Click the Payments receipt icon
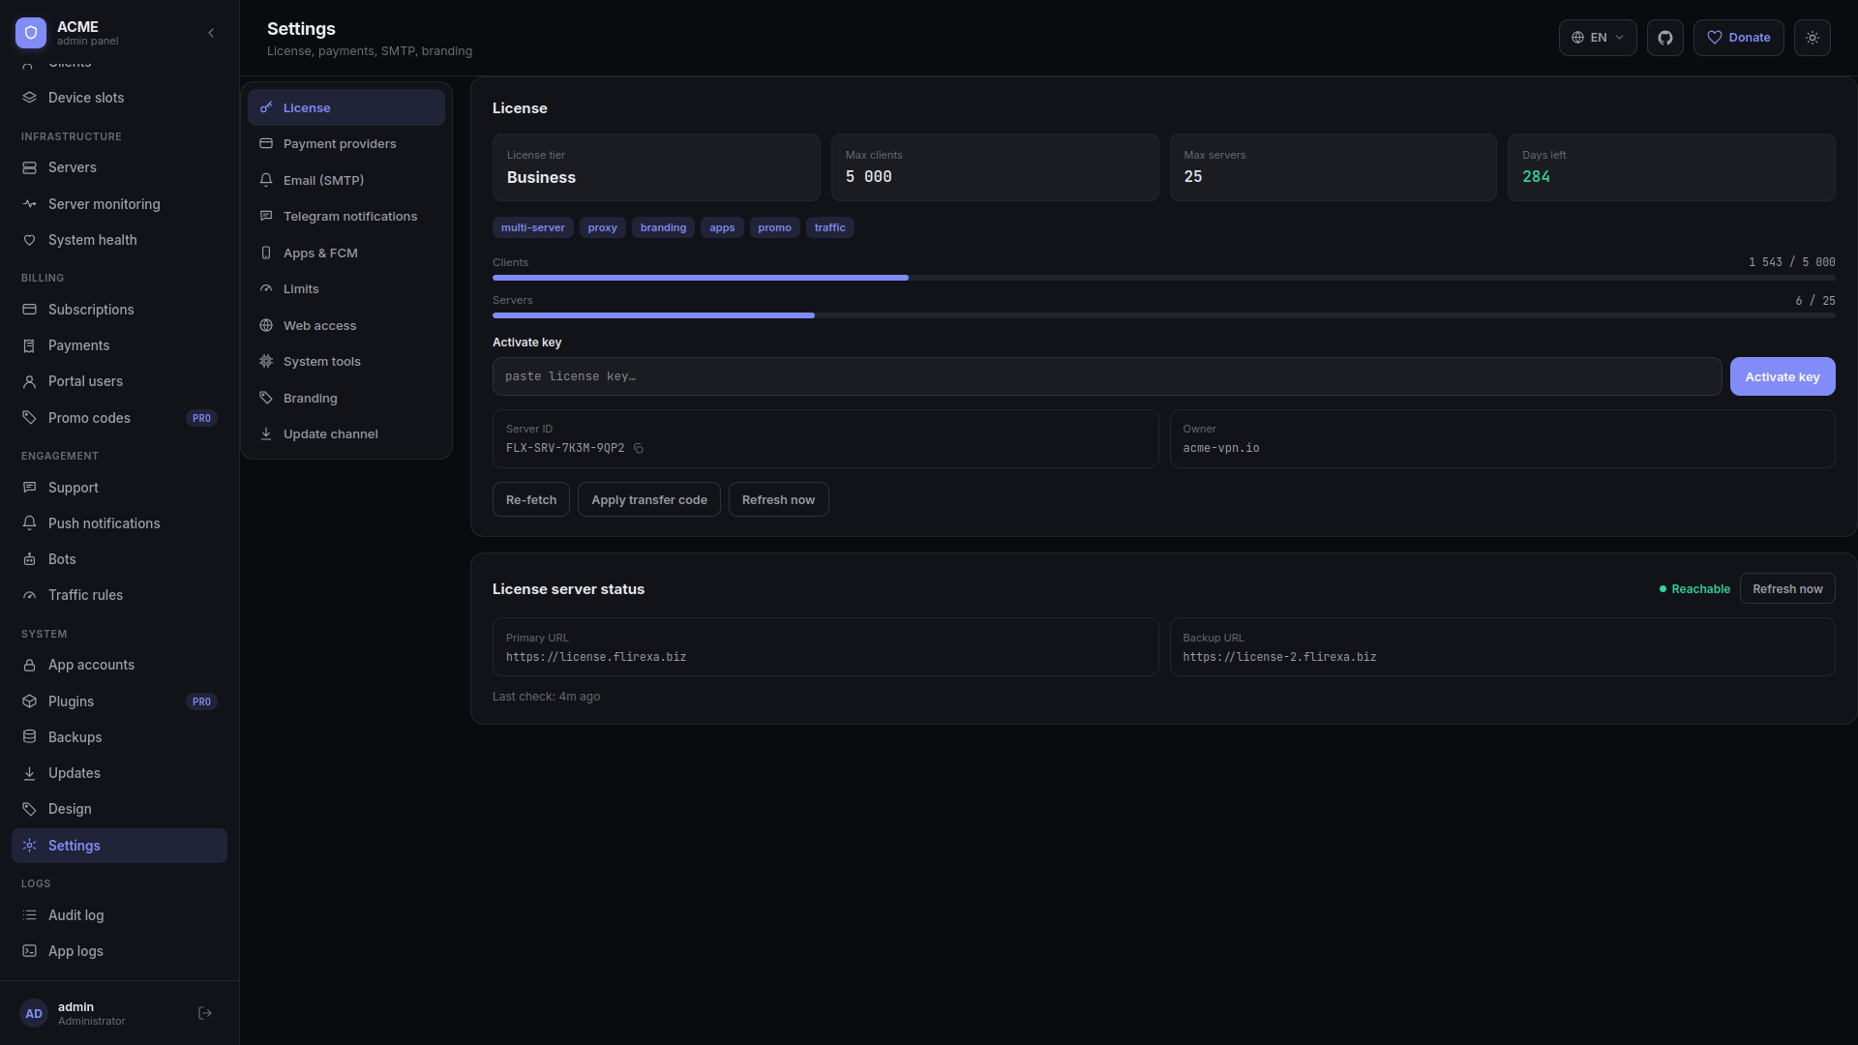The height and width of the screenshot is (1045, 1858). coord(29,345)
